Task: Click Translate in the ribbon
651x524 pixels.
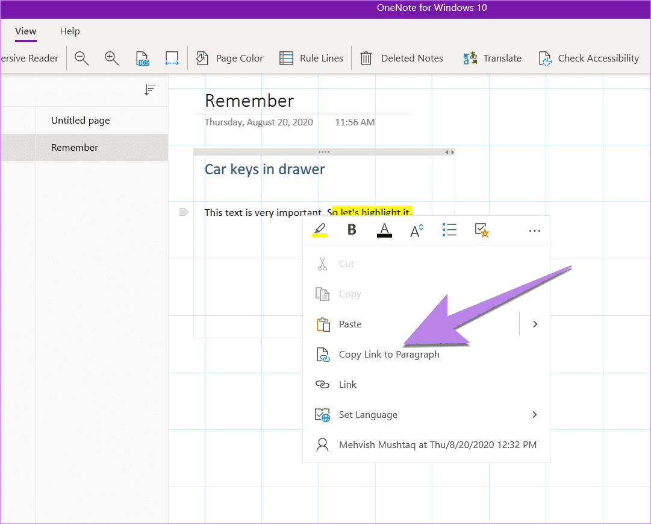Action: pos(493,58)
